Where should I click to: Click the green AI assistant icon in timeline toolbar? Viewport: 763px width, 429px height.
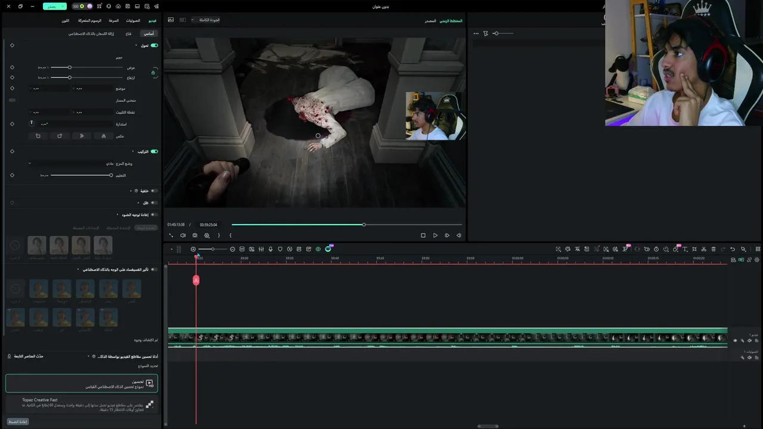click(x=328, y=249)
